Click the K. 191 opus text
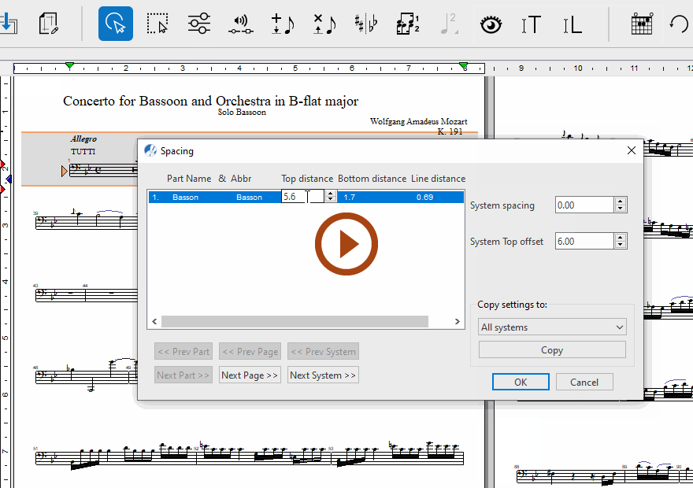 (450, 131)
